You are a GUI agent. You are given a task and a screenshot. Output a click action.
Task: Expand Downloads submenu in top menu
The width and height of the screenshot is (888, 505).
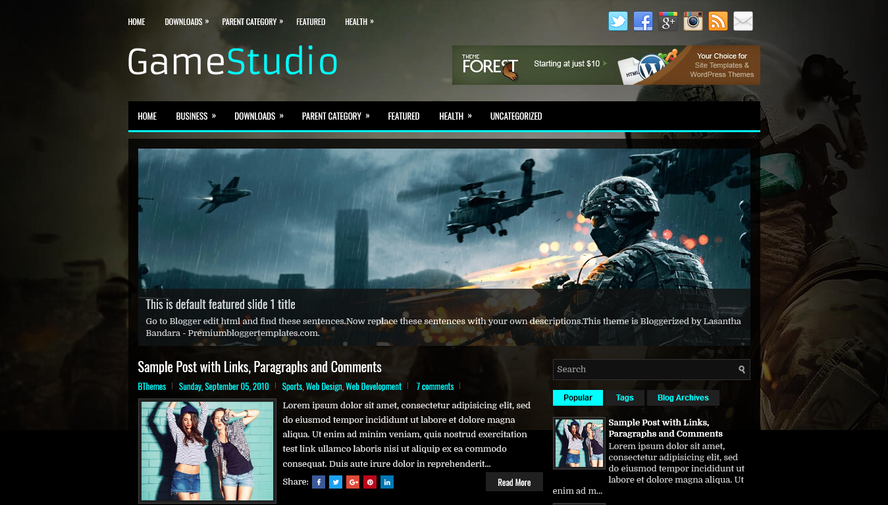point(186,22)
